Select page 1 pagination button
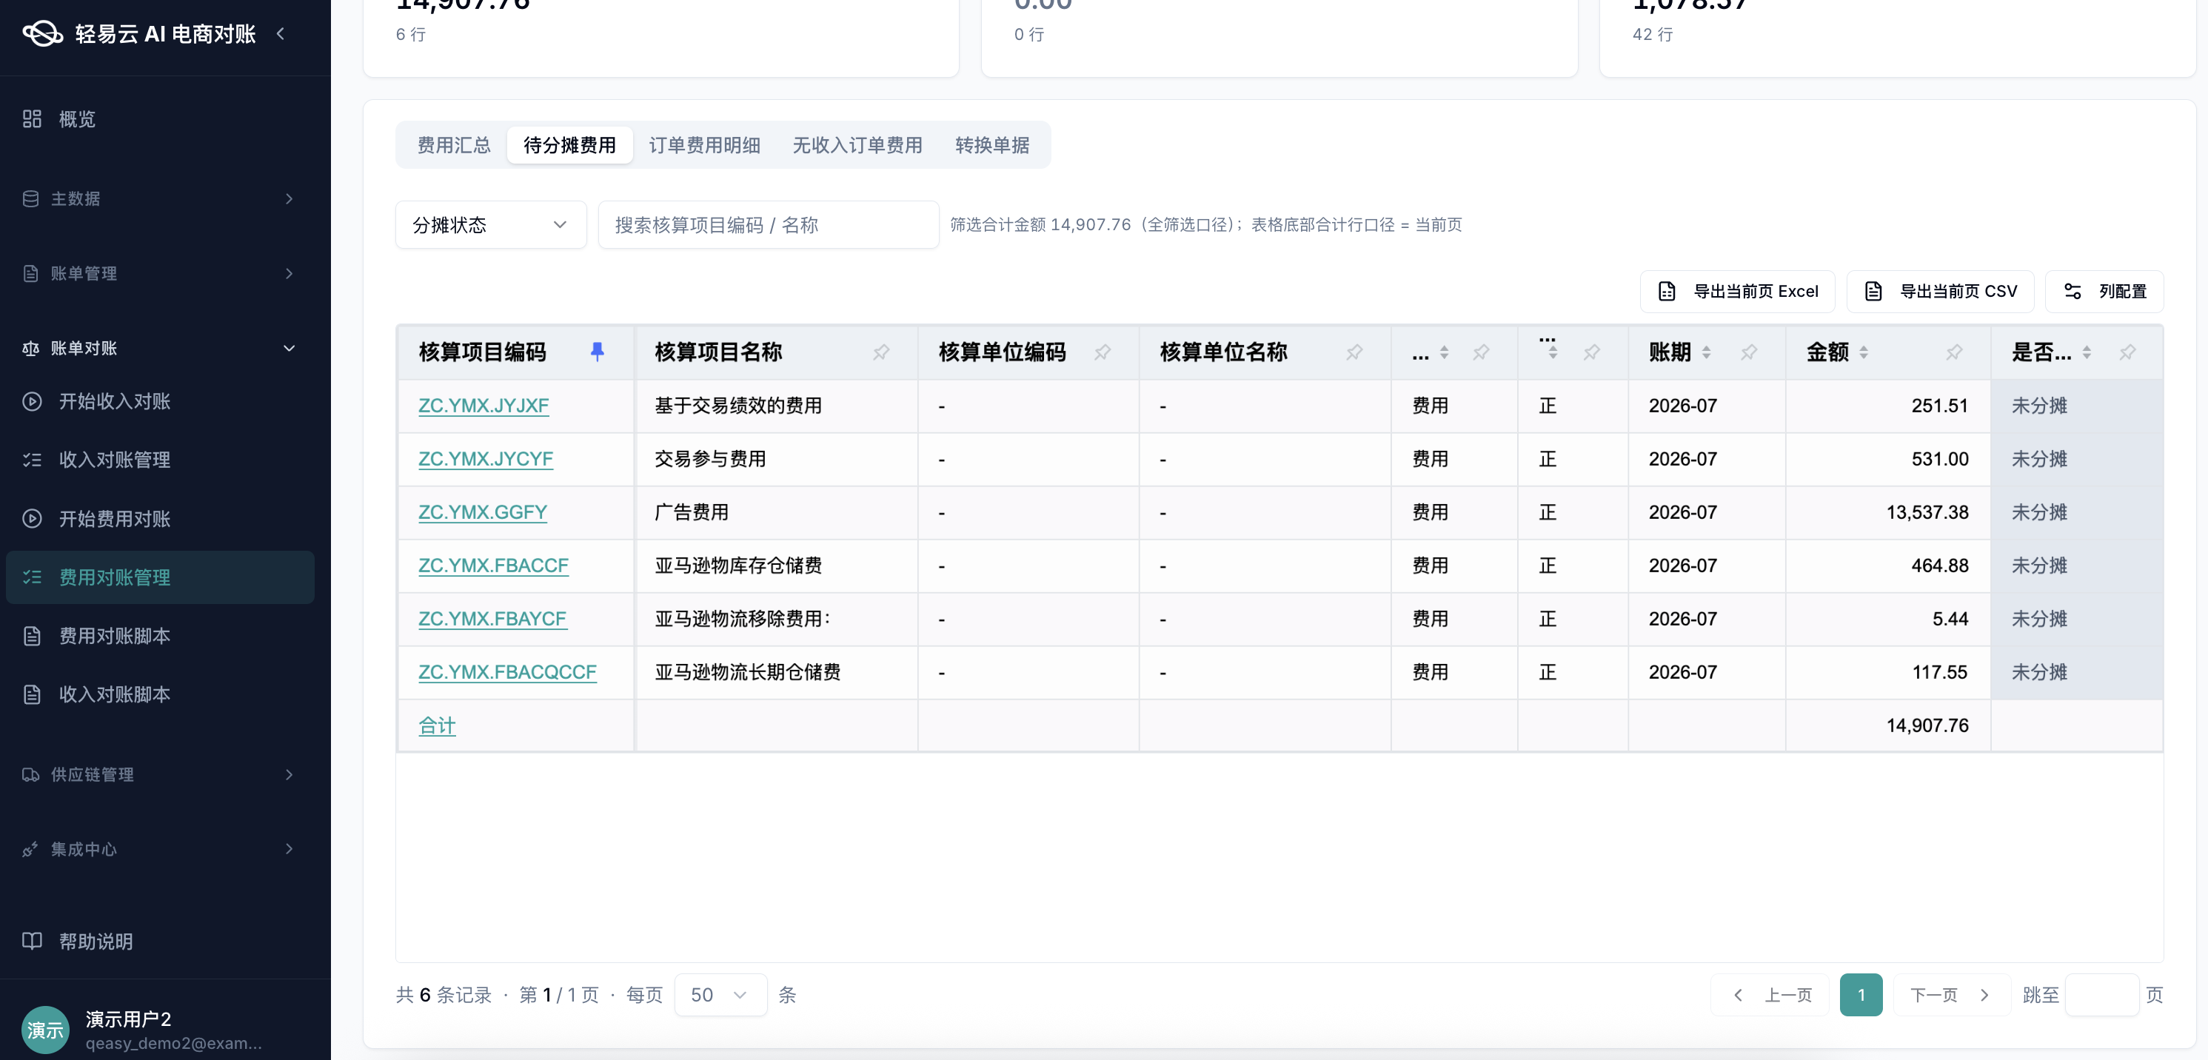This screenshot has height=1060, width=2208. point(1861,995)
